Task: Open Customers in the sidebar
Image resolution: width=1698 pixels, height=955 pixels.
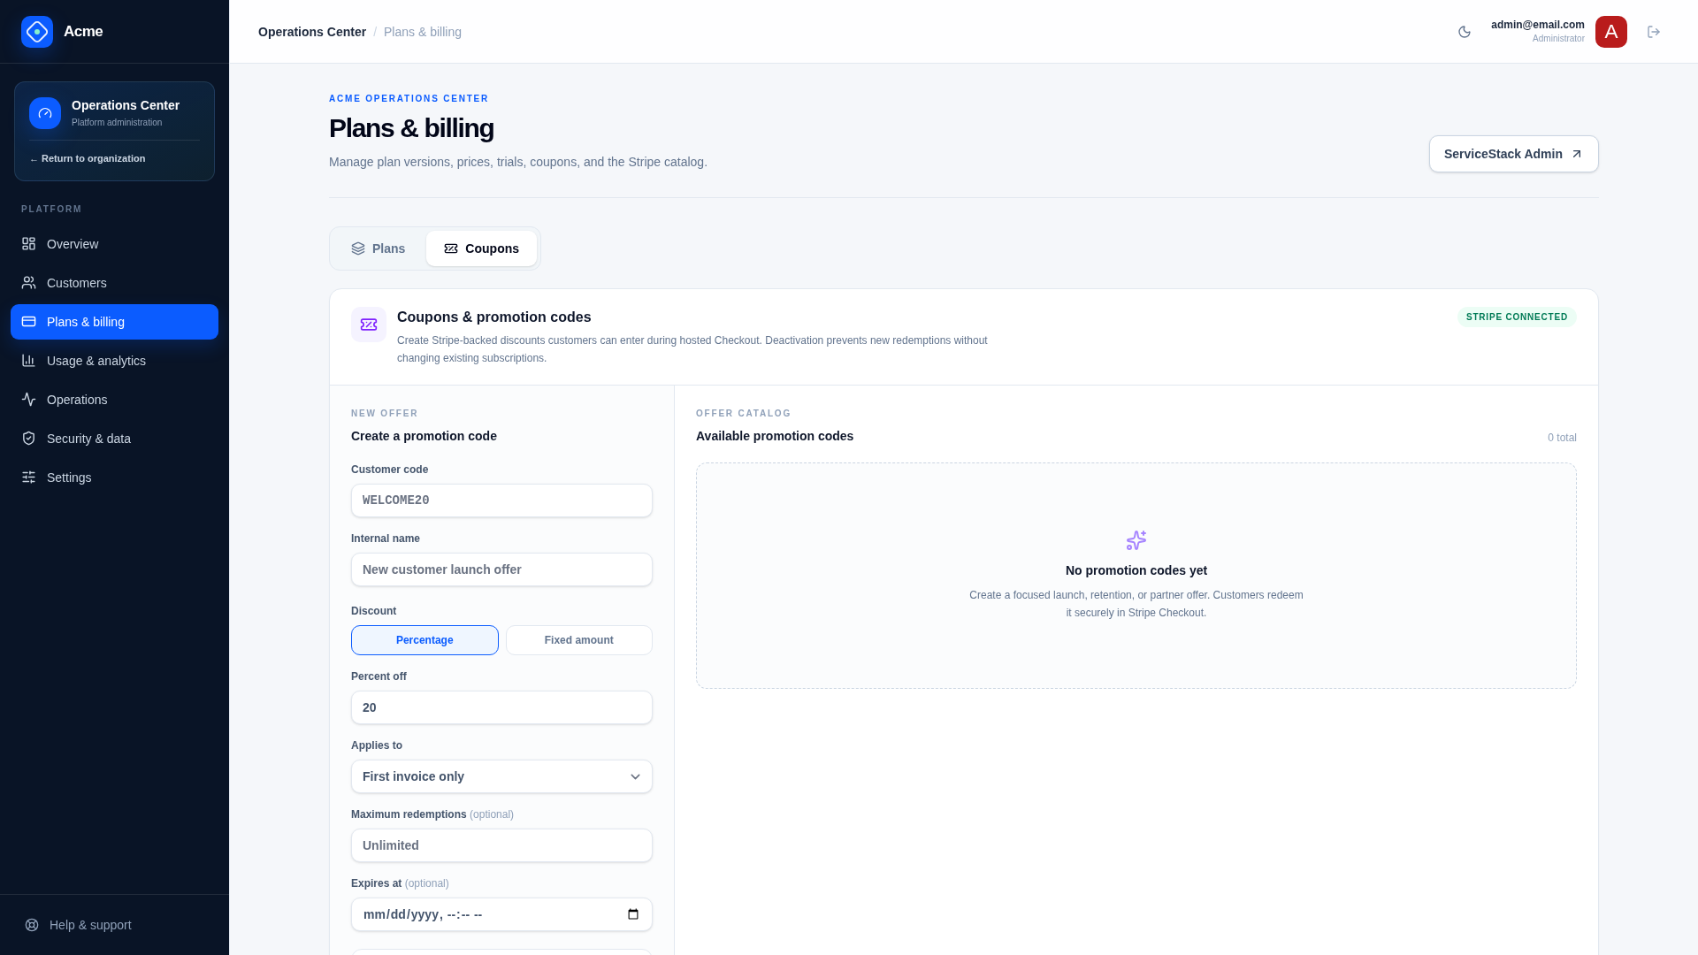Action: 114,283
